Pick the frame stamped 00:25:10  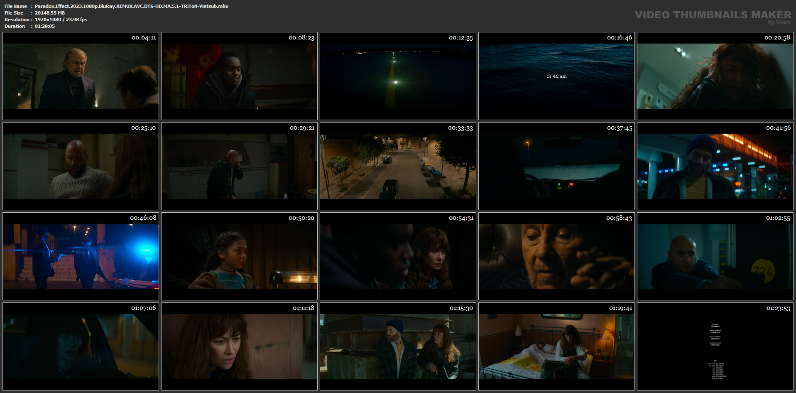[81, 166]
